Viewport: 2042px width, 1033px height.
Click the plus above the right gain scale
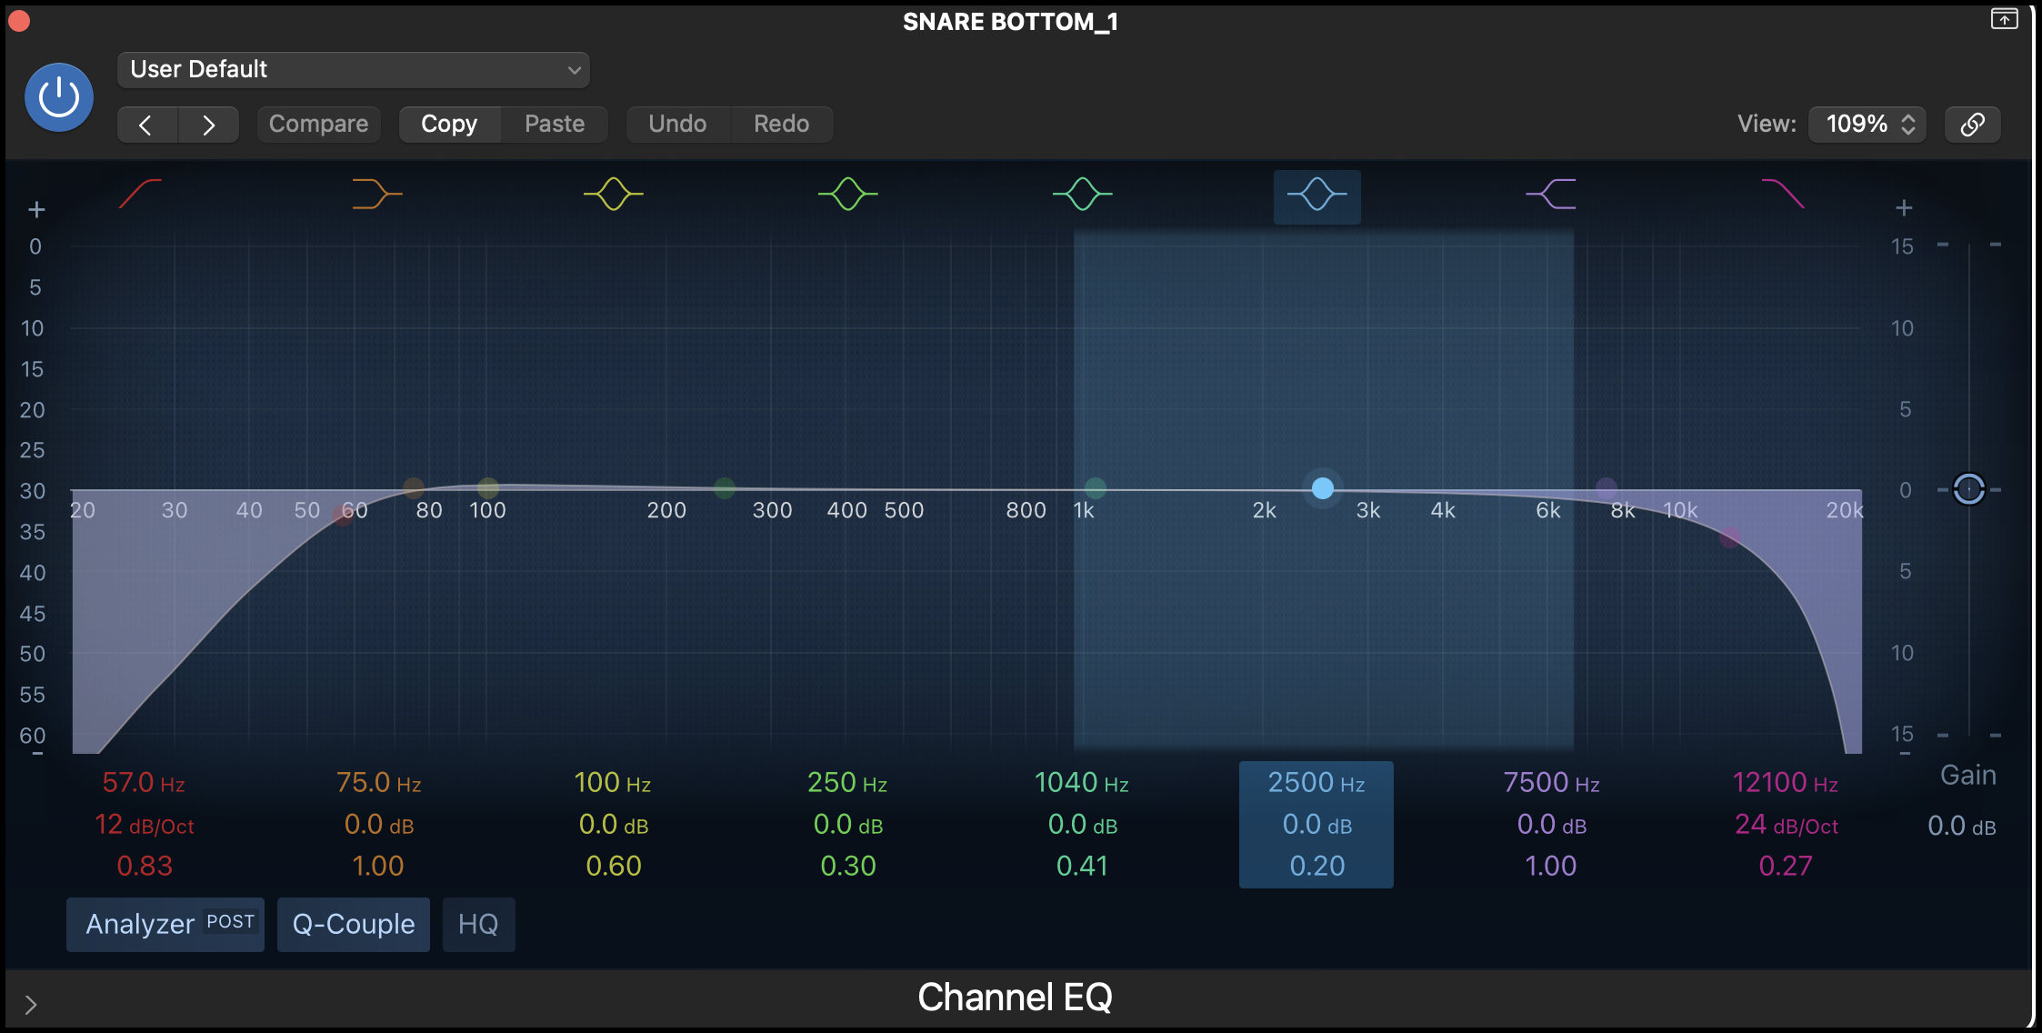1904,208
